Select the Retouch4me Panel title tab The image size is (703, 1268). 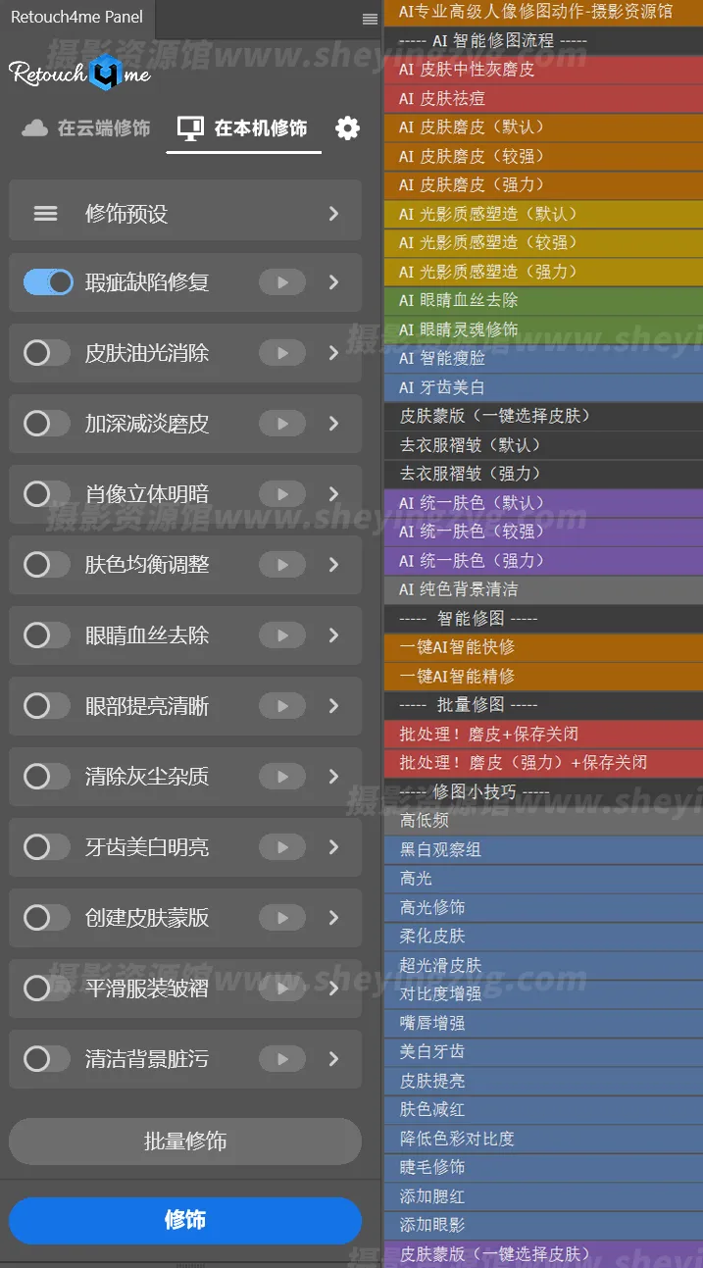click(76, 17)
